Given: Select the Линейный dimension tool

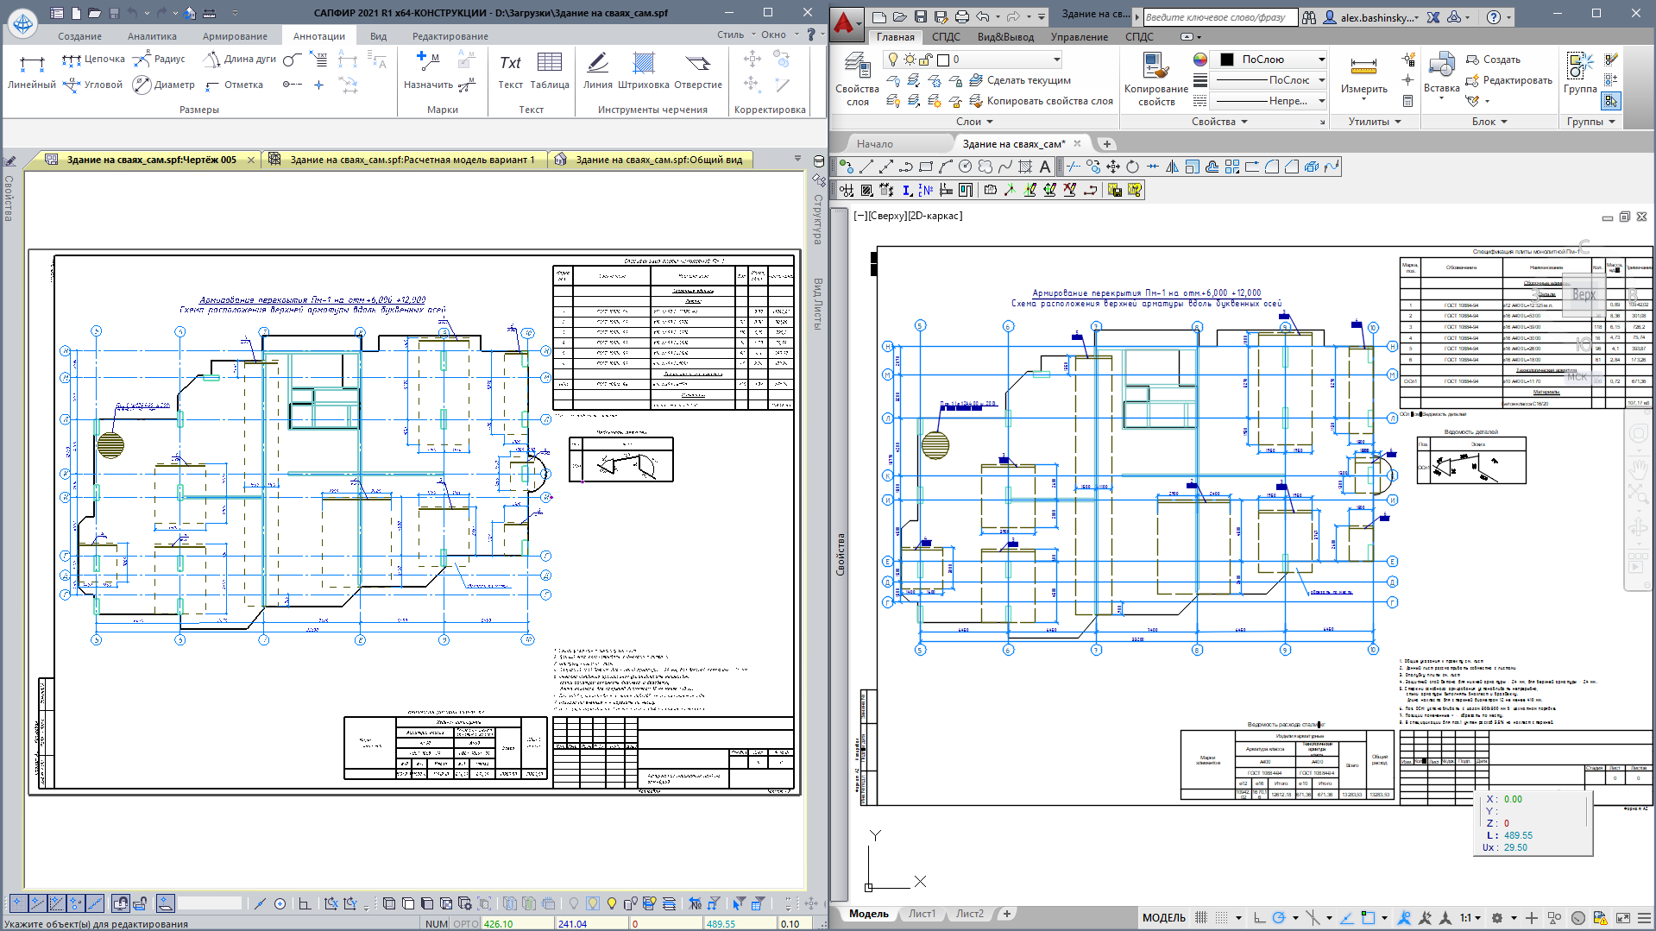Looking at the screenshot, I should tap(31, 71).
